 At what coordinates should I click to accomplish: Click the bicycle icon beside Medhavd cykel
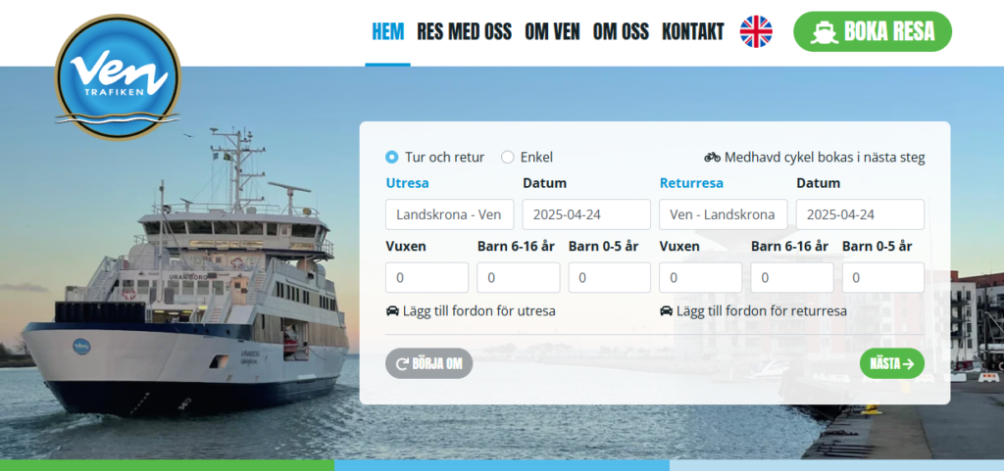pyautogui.click(x=712, y=157)
